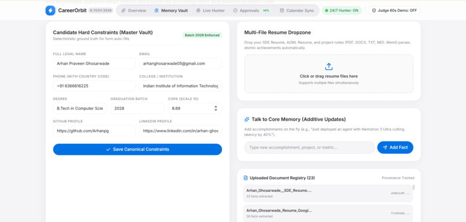The height and width of the screenshot is (222, 466).
Task: Click the upload arrow icon in dropzone
Action: click(x=329, y=66)
